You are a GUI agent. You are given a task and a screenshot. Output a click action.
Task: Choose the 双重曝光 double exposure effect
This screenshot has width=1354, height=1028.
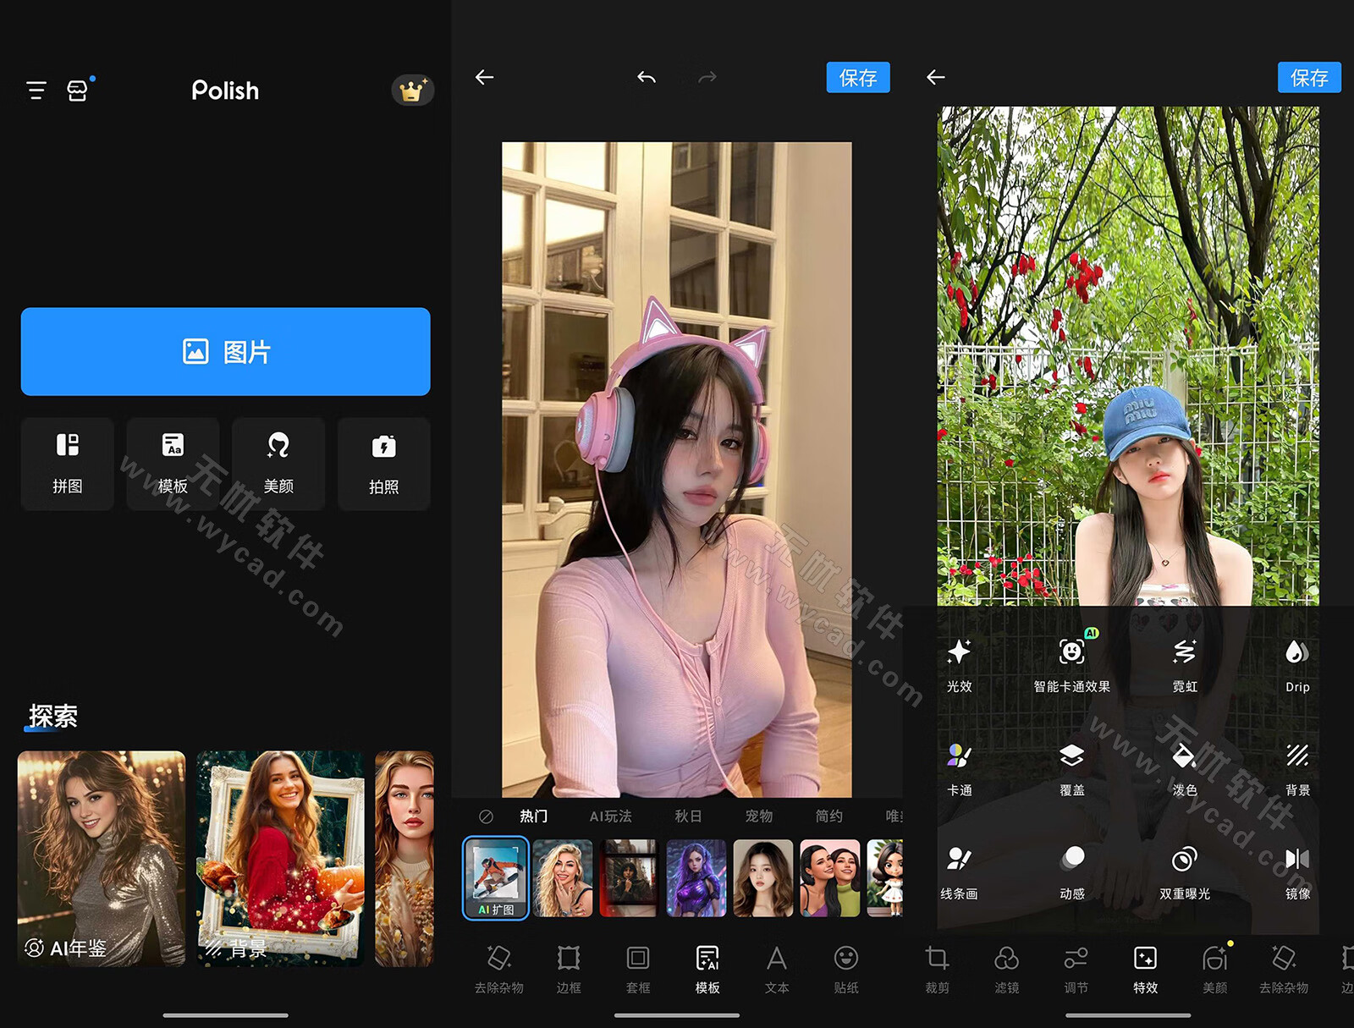pos(1184,871)
